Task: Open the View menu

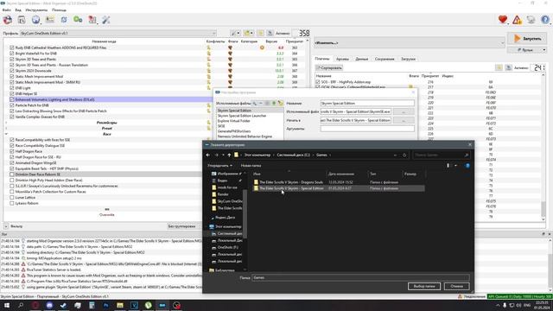Action: 18,10
